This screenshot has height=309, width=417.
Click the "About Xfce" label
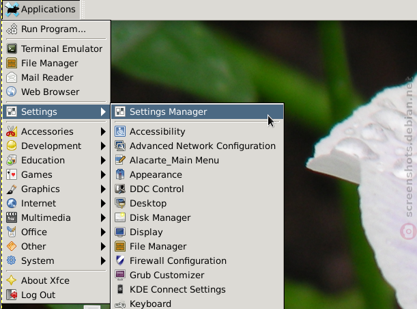[x=45, y=280]
